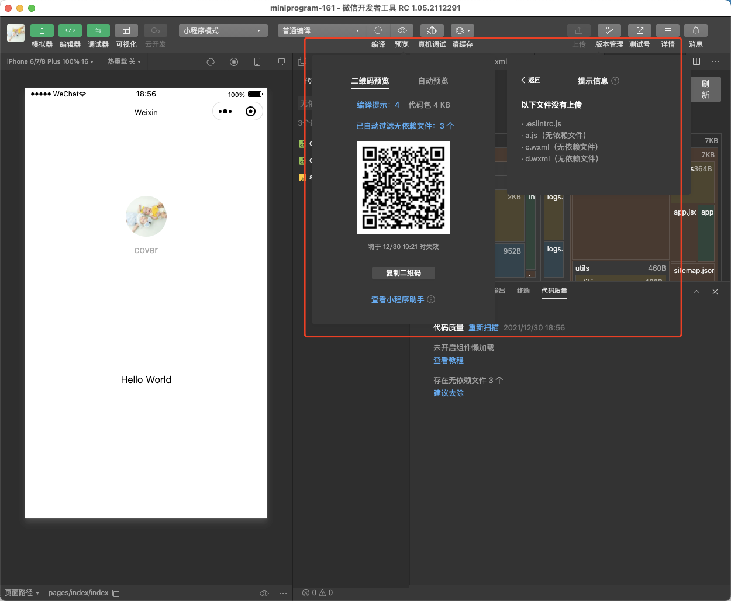731x601 pixels.
Task: Toggle the 模拟器 simulator panel button
Action: [x=42, y=30]
